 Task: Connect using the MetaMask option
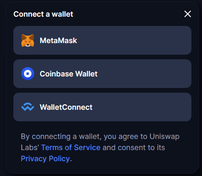click(102, 40)
